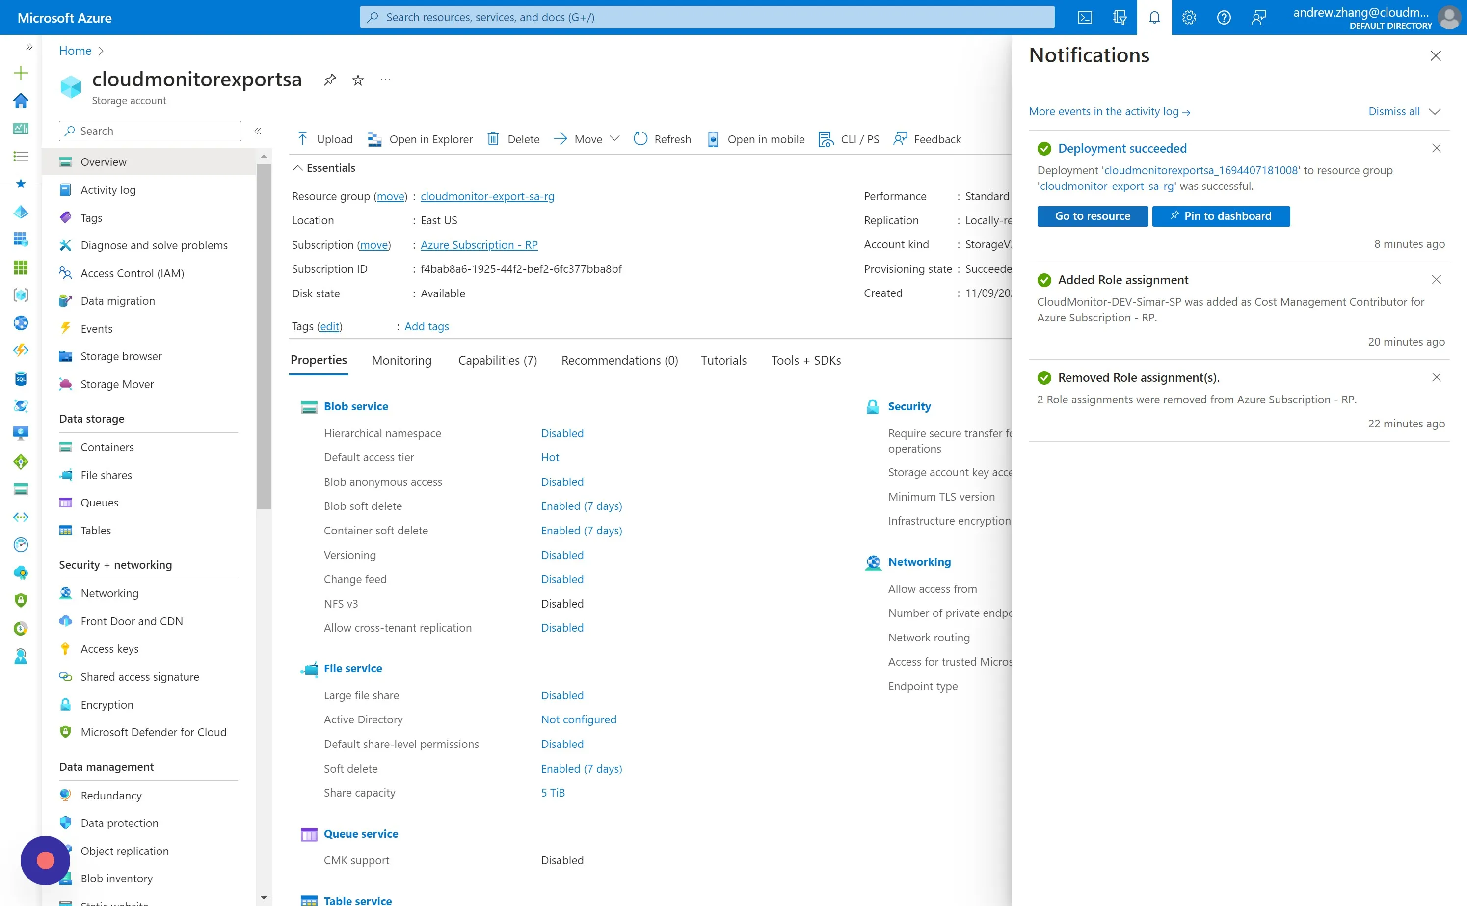Switch to the Capabilities (7) tab
1467x906 pixels.
pyautogui.click(x=497, y=360)
